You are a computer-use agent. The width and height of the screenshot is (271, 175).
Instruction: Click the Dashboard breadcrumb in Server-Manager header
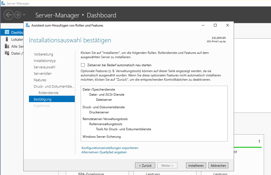[101, 15]
